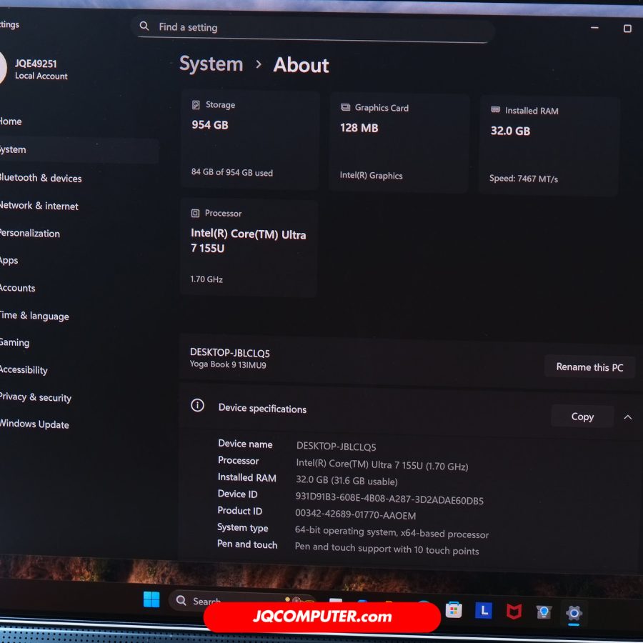The height and width of the screenshot is (643, 643).
Task: Click the Intel Core Ultra 7 155U (1.70 GHz) value
Action: [x=382, y=464]
